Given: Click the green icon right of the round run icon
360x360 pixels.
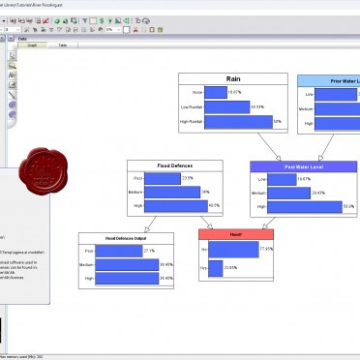Looking at the screenshot, I should [x=66, y=21].
